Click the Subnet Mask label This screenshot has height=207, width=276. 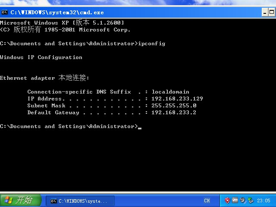(46, 105)
